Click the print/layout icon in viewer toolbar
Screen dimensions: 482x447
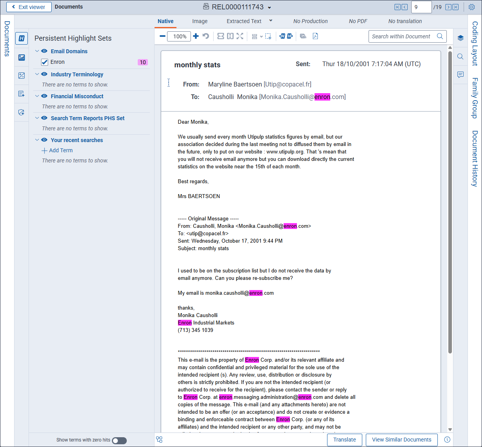[x=255, y=36]
